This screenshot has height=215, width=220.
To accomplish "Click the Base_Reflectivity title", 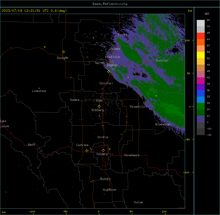I will [x=110, y=4].
